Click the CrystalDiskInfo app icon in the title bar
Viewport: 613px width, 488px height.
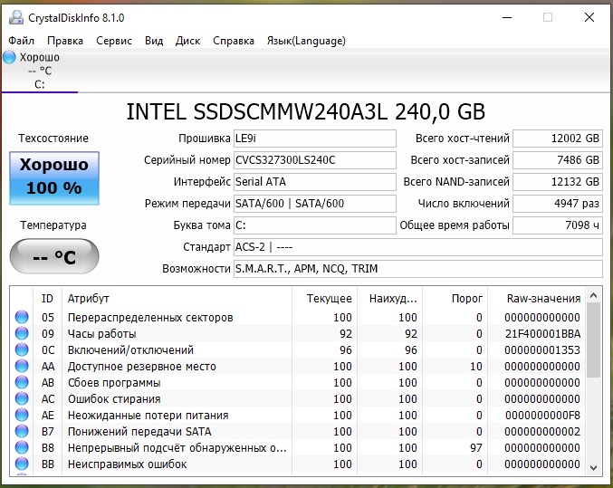16,17
